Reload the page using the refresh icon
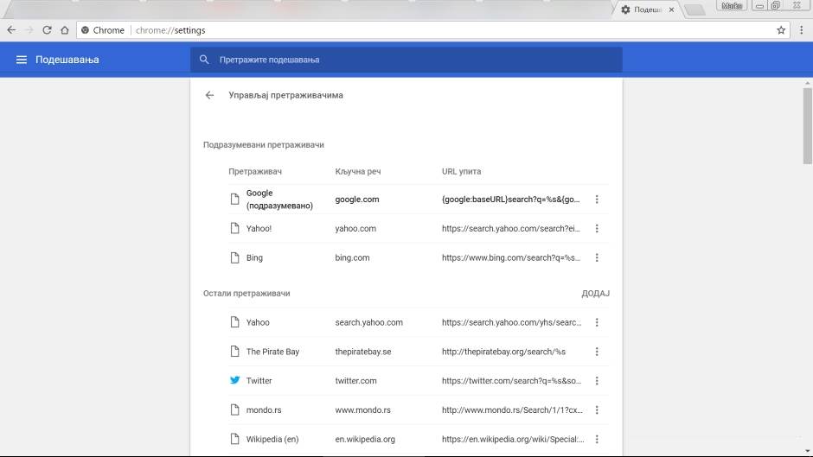Screen dimensions: 813x457 pos(47,30)
